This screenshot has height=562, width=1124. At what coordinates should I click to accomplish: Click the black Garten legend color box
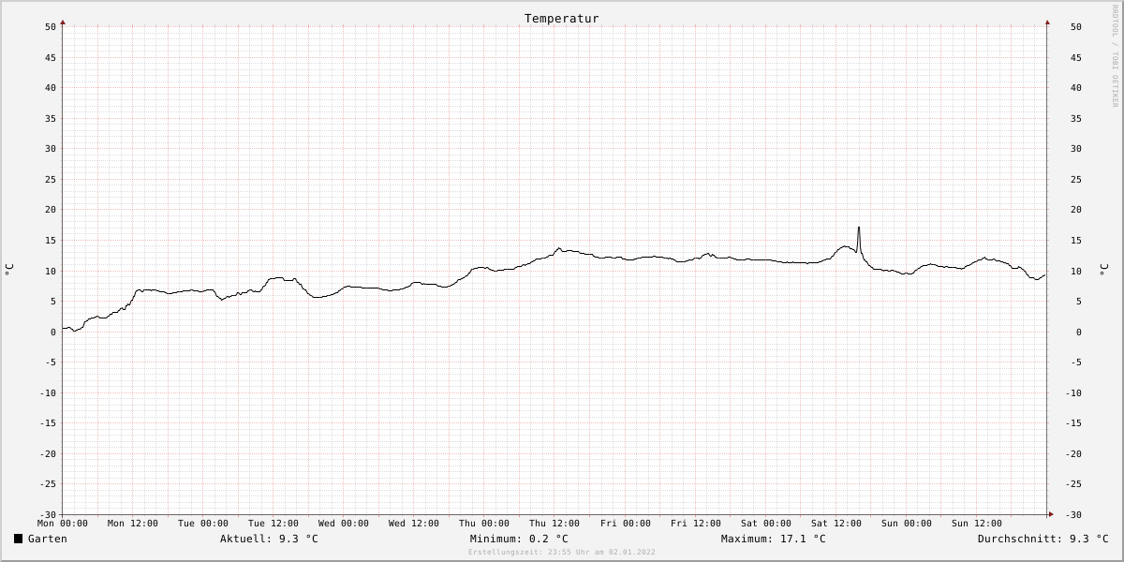coord(18,539)
